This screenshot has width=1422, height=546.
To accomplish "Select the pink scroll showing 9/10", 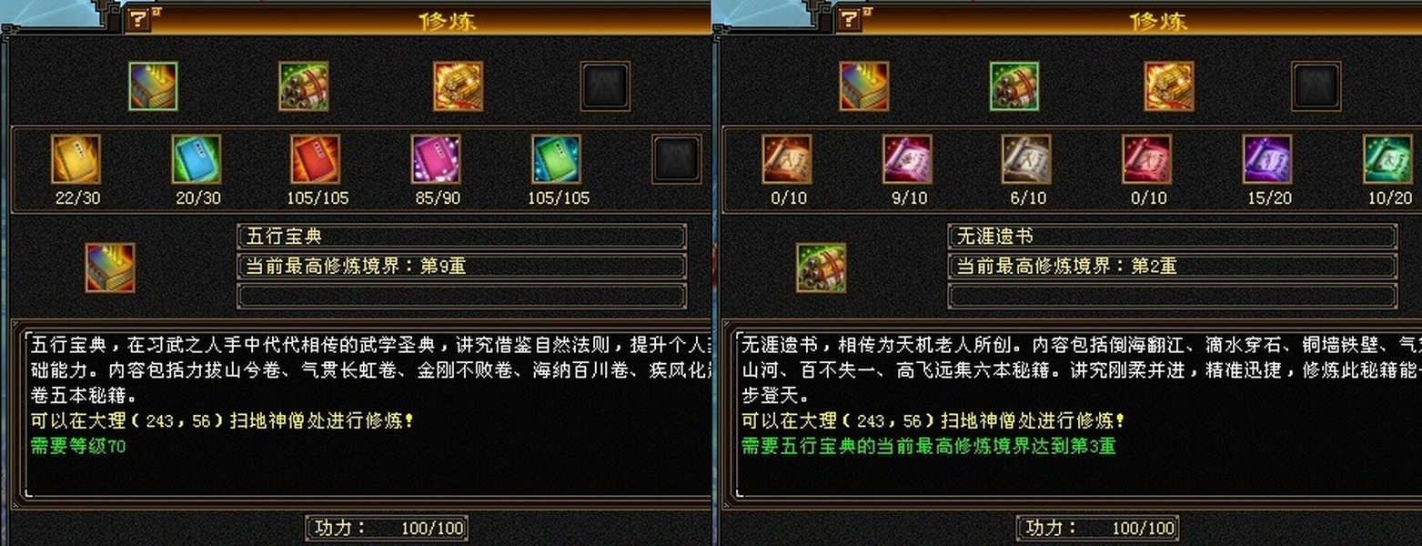I will click(x=907, y=159).
